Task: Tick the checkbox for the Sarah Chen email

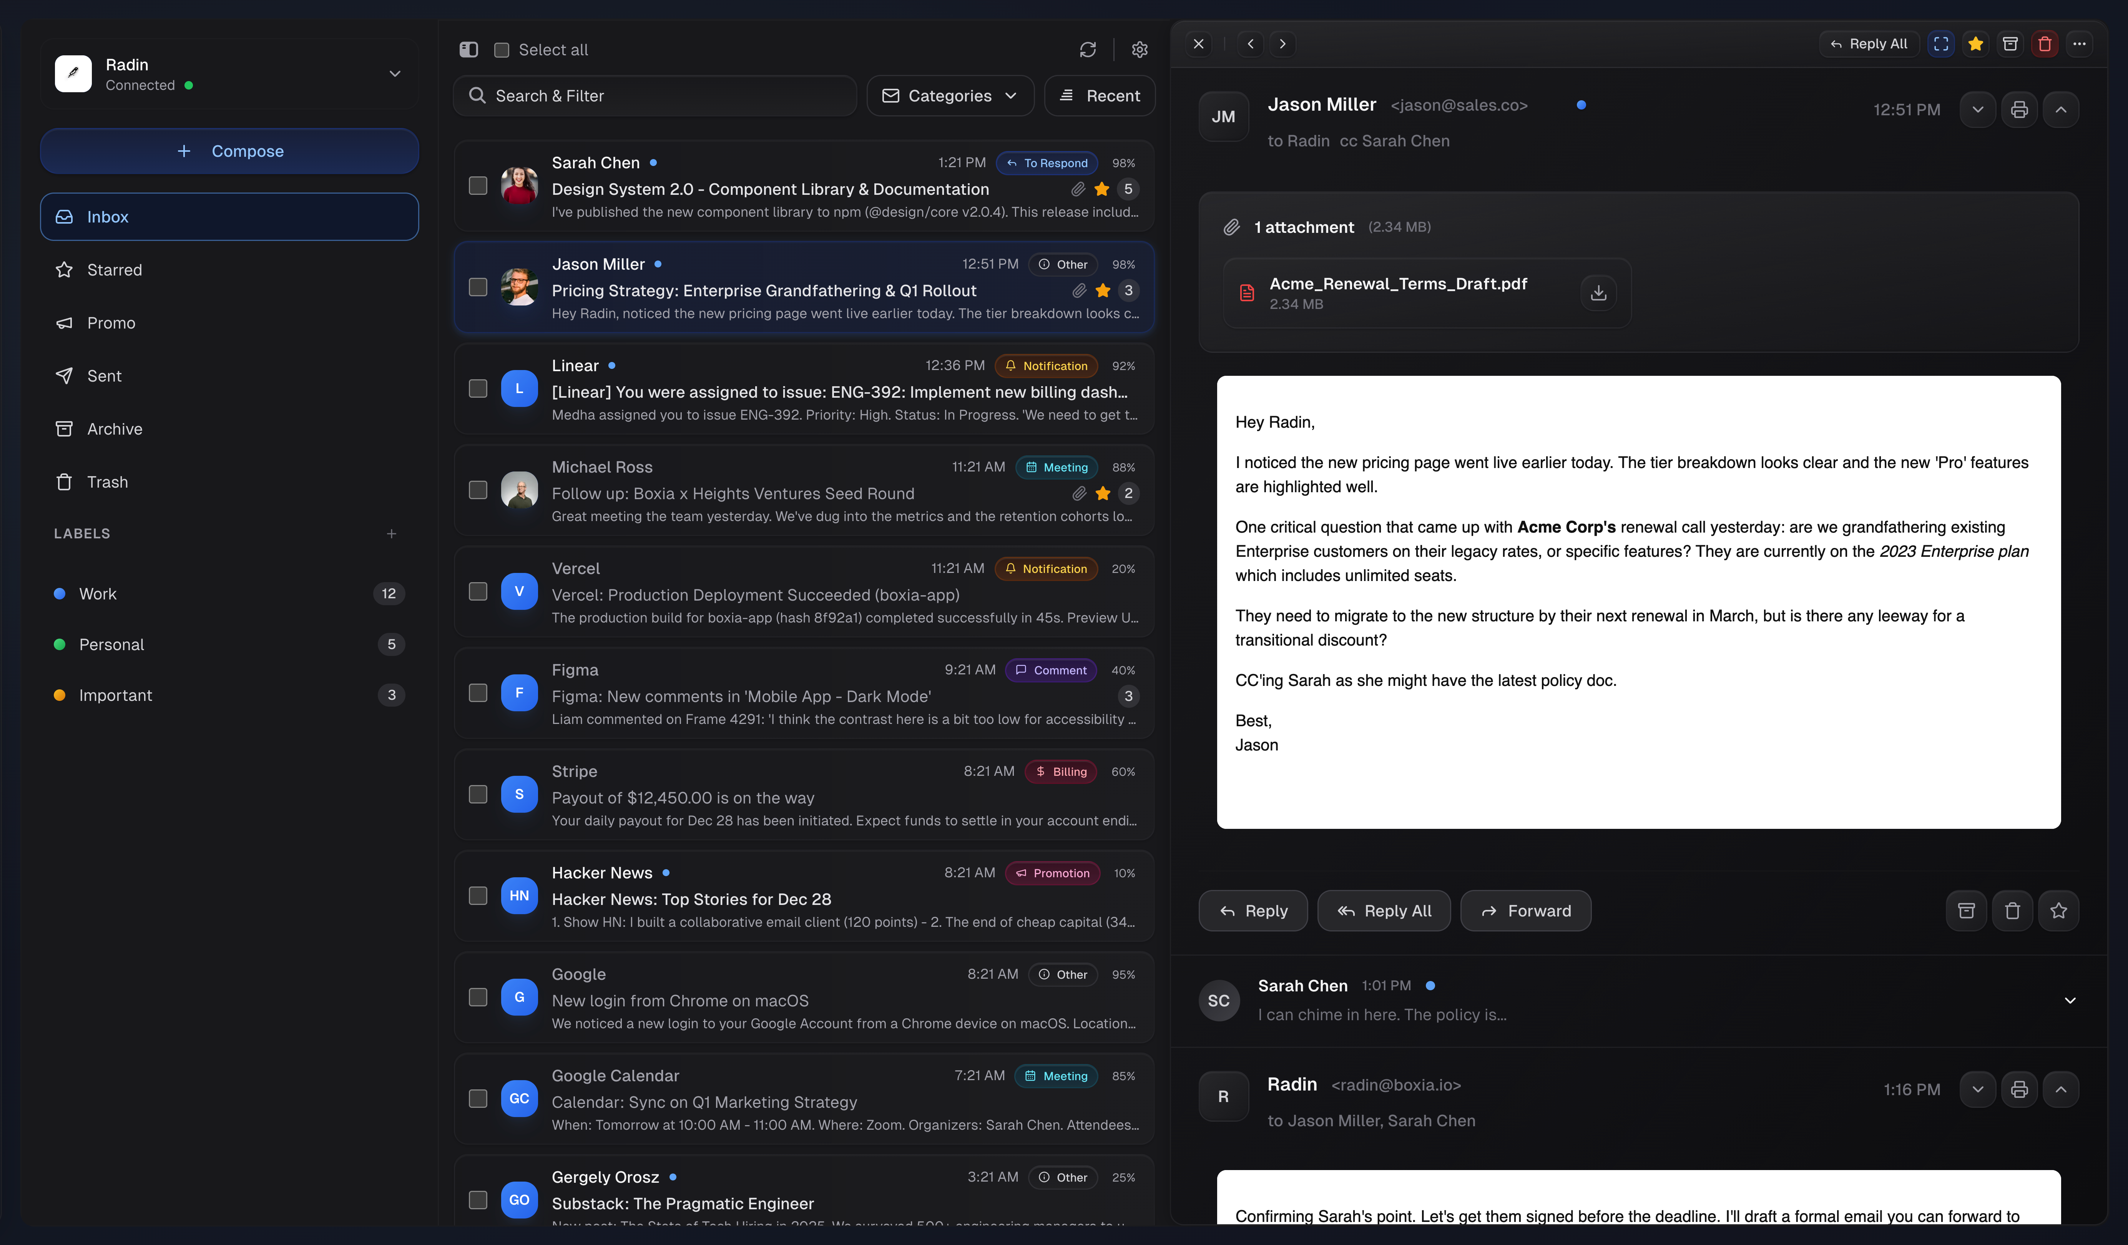Action: coord(478,186)
